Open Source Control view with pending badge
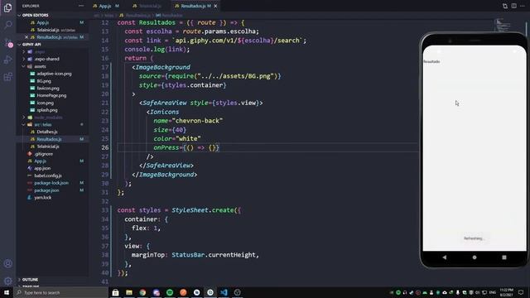The image size is (530, 298). [7, 42]
